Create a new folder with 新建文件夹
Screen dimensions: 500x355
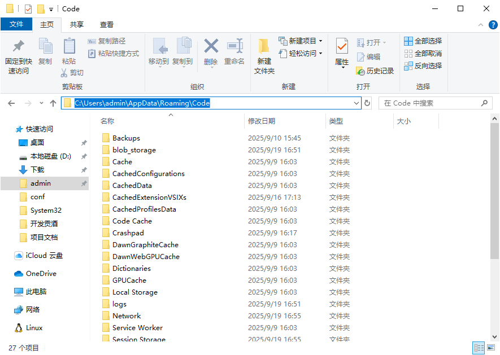pyautogui.click(x=264, y=56)
